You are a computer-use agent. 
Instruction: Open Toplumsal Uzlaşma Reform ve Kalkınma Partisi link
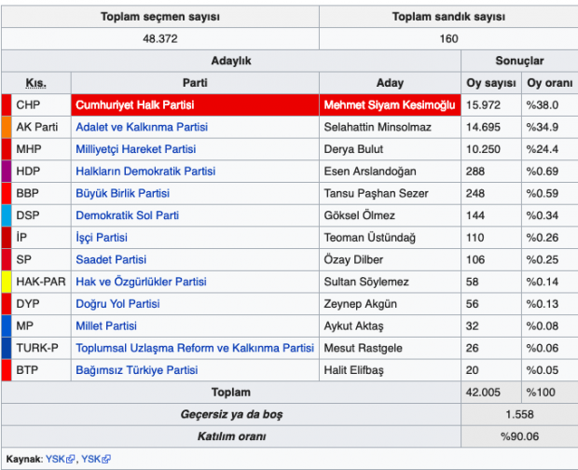click(x=195, y=349)
